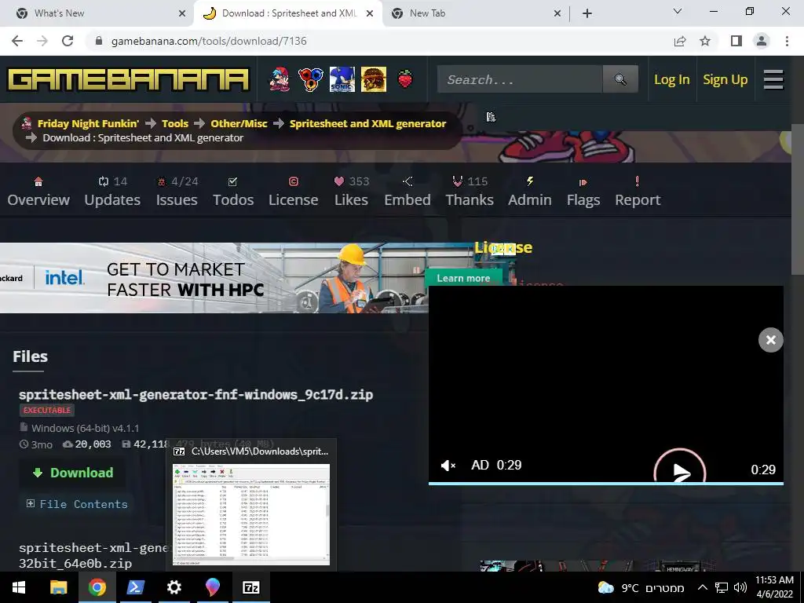Toggle the browser side panel

(x=736, y=41)
